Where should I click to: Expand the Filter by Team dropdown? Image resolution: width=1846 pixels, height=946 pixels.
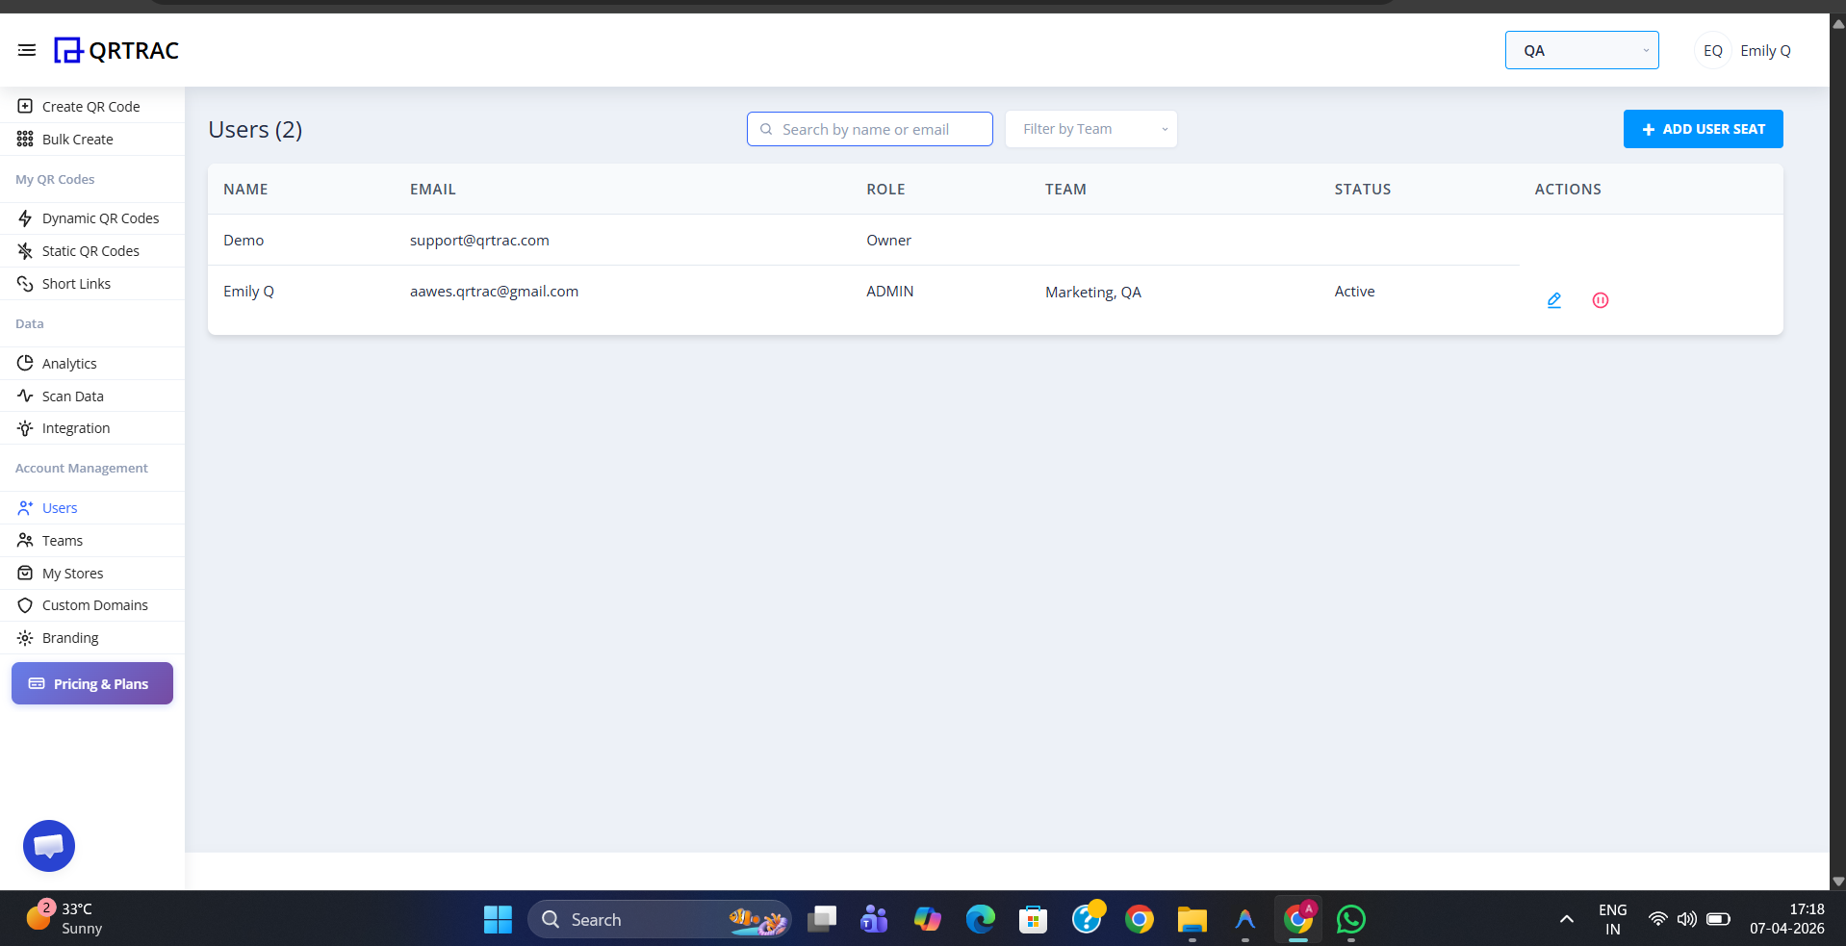tap(1090, 128)
